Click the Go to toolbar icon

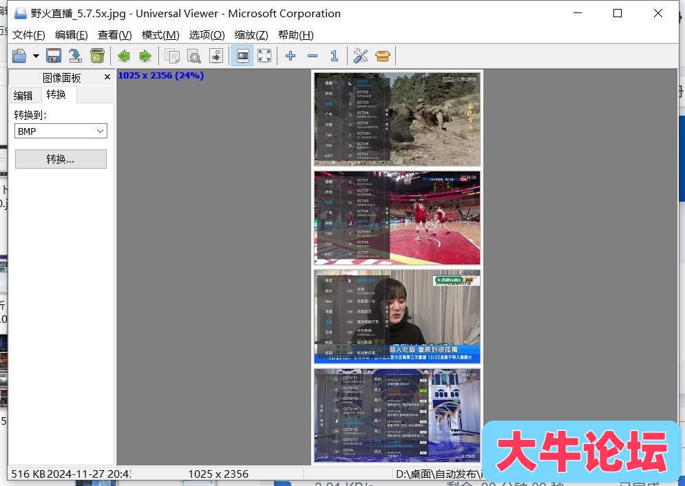click(x=215, y=56)
